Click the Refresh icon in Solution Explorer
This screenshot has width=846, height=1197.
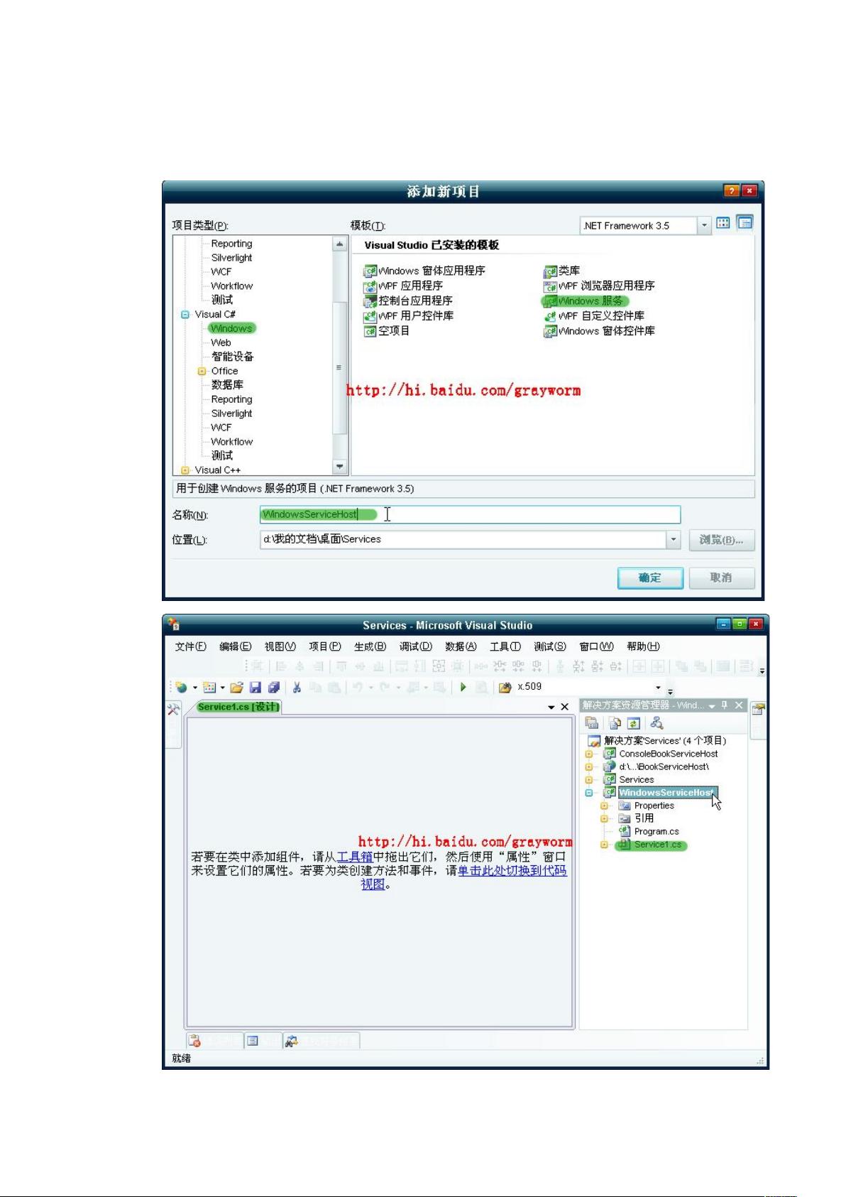634,723
